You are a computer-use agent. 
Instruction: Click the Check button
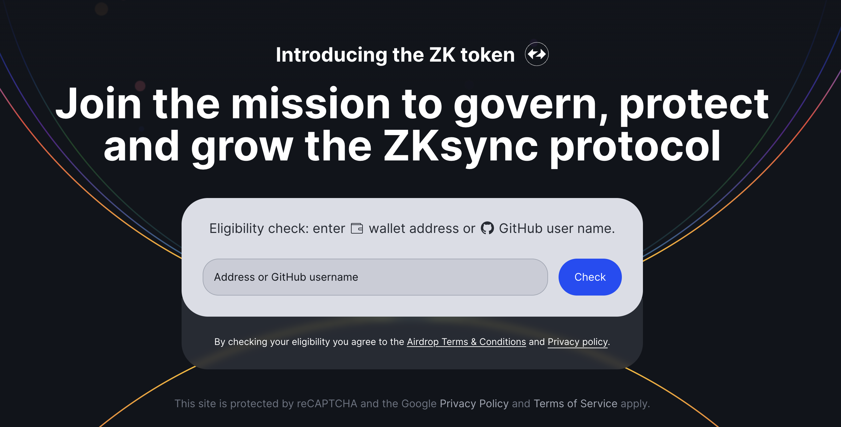590,277
